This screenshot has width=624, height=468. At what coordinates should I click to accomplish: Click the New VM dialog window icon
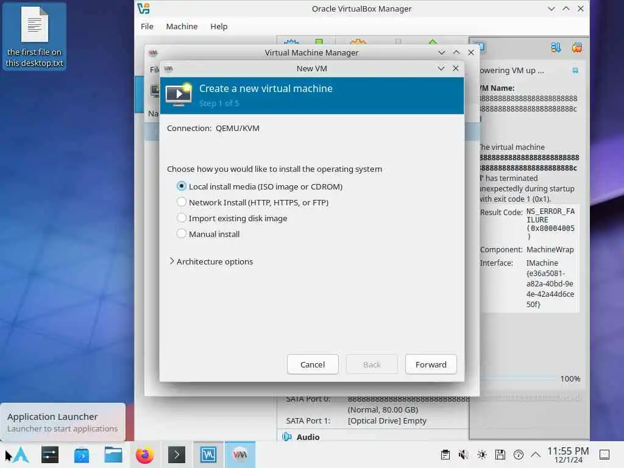coord(168,69)
